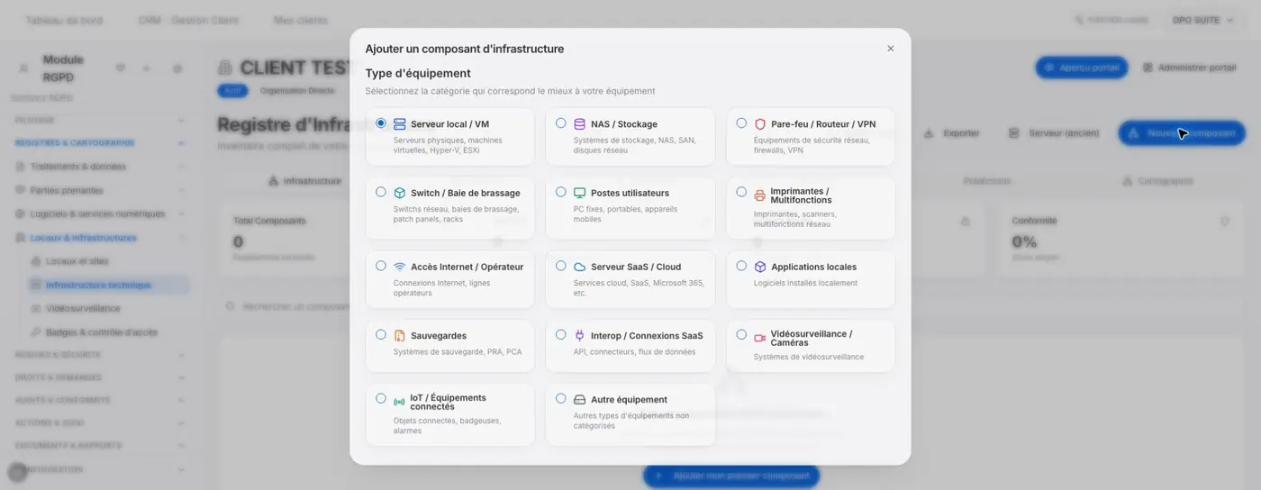Click the cloud icon of Serveur SaaS / Cloud
The height and width of the screenshot is (490, 1261).
tap(580, 267)
